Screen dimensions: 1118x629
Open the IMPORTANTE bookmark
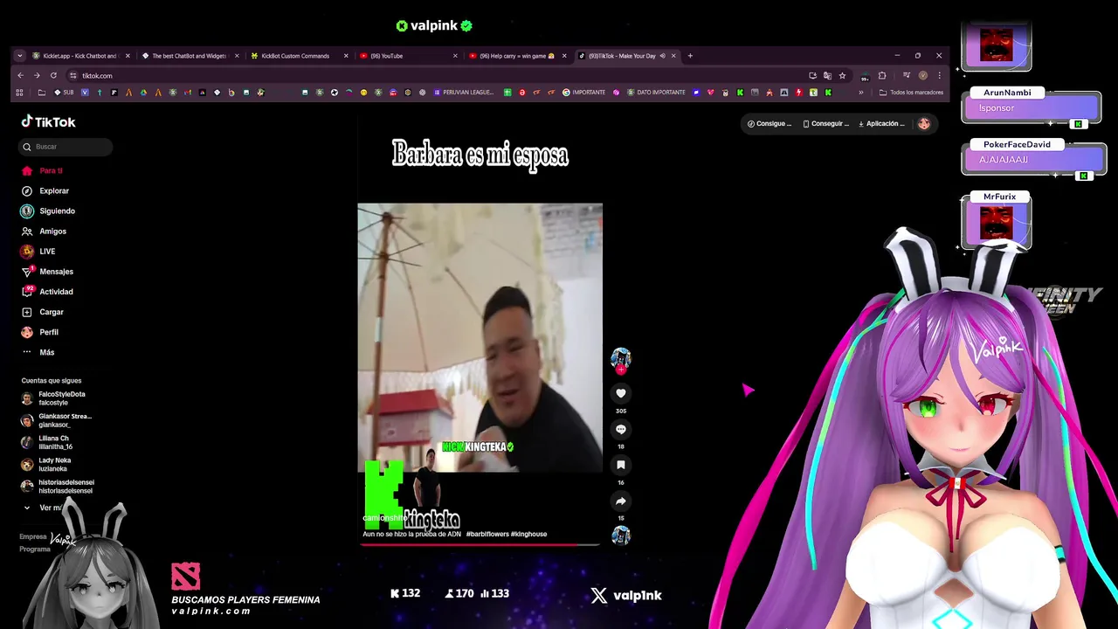click(583, 93)
